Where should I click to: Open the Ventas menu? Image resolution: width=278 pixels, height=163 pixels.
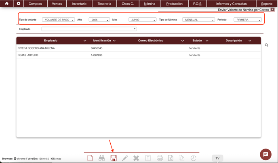point(57,4)
